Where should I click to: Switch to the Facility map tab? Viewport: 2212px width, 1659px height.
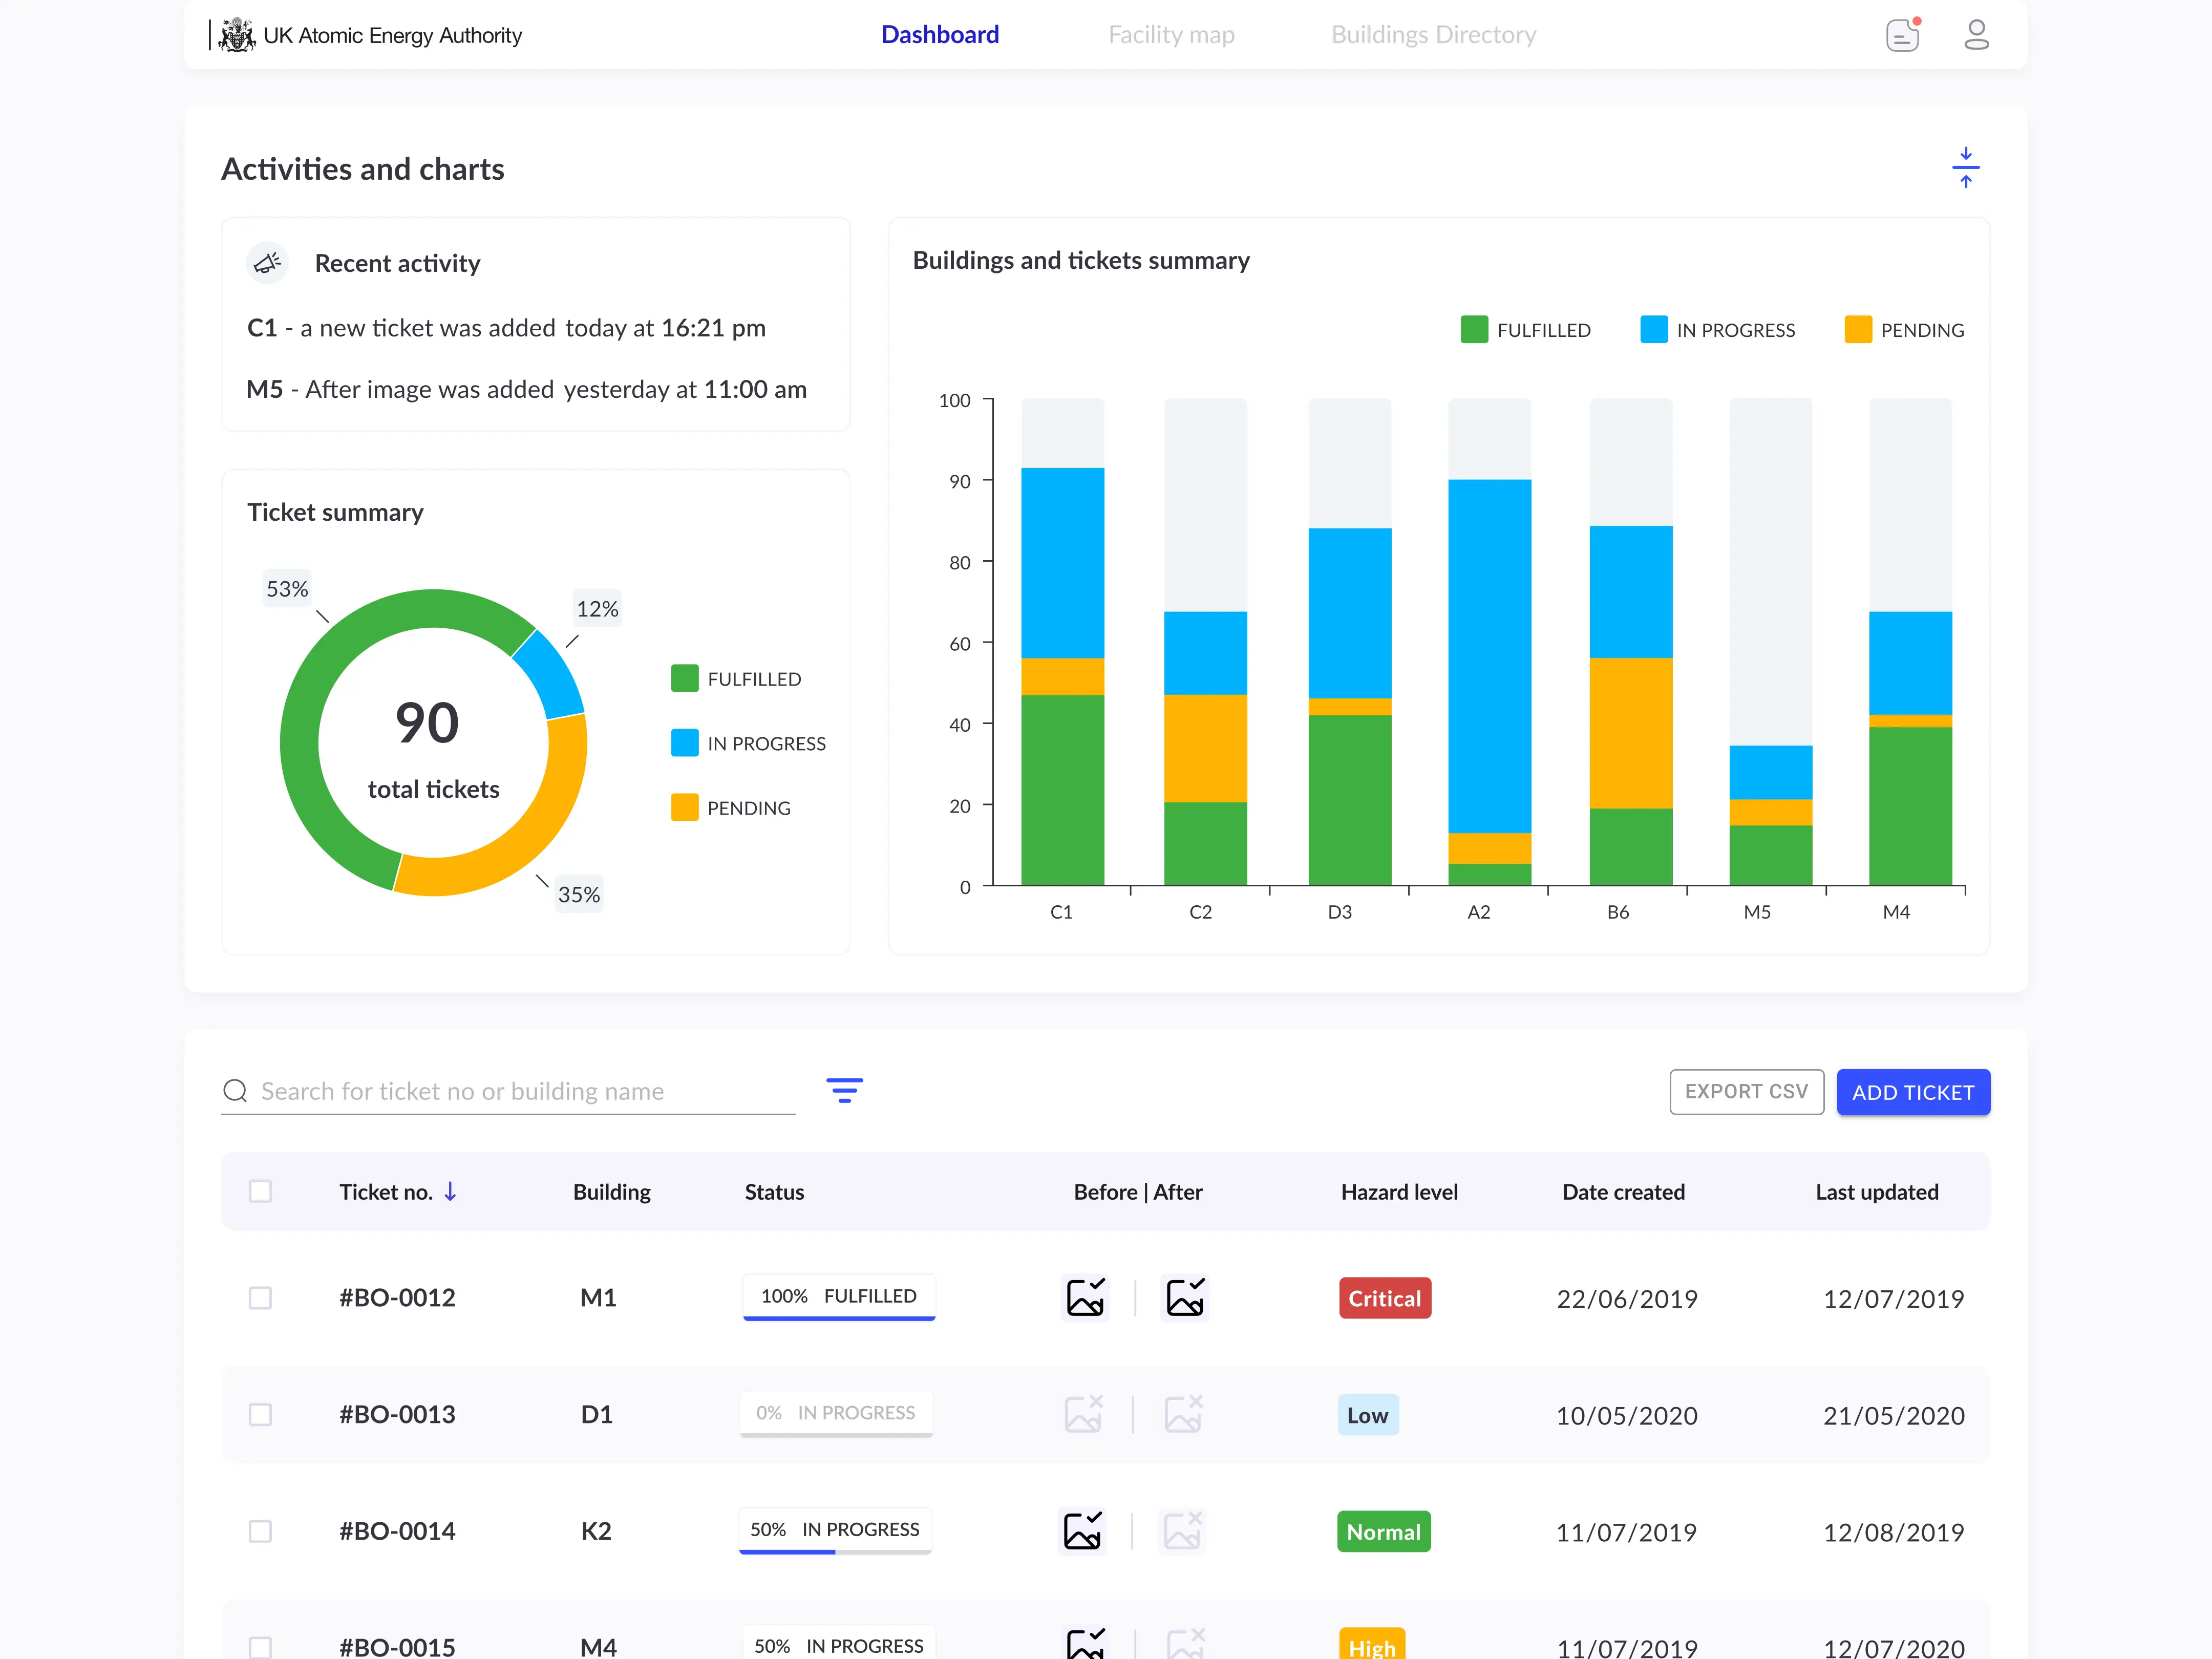click(x=1171, y=34)
